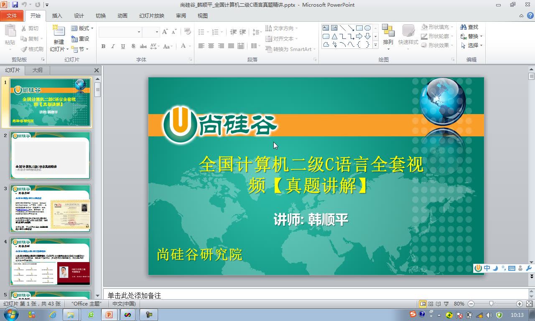Select the Rectangle shape in gallery

click(x=359, y=28)
